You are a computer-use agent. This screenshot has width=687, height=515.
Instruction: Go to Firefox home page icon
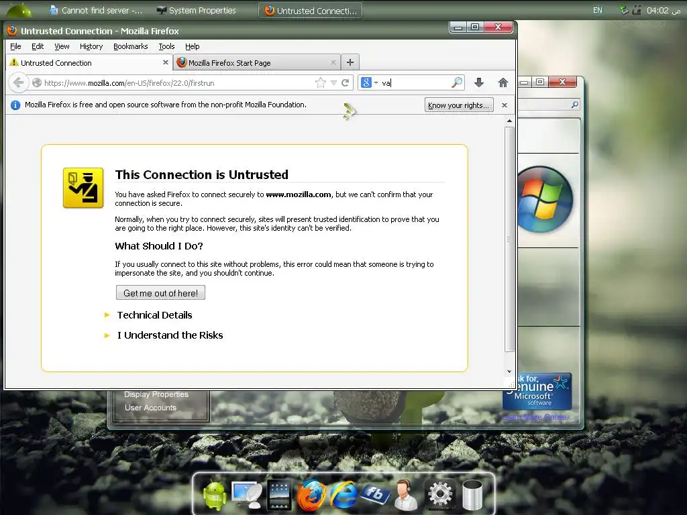503,82
